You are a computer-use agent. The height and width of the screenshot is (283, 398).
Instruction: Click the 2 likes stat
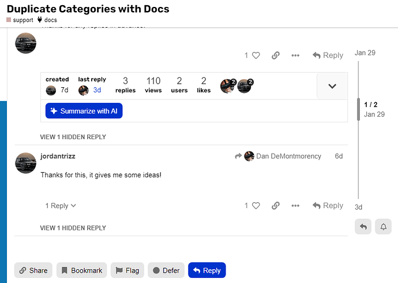pos(204,85)
